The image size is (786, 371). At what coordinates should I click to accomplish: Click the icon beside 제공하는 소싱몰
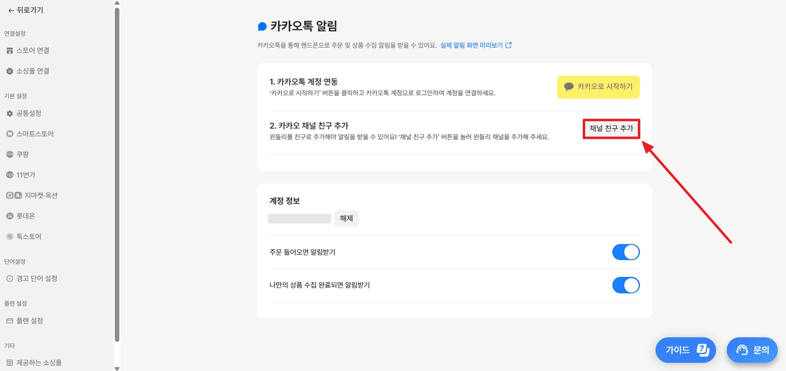tap(10, 363)
